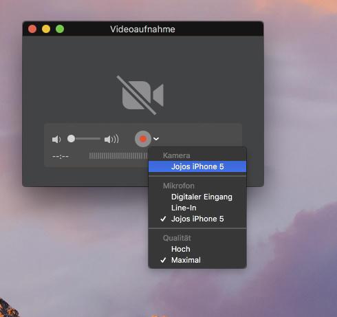Set quality to Hoch
The image size is (337, 317).
pyautogui.click(x=197, y=249)
